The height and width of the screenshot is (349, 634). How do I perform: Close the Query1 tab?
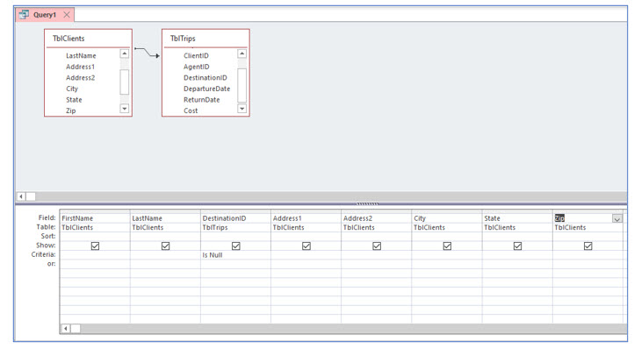click(67, 15)
